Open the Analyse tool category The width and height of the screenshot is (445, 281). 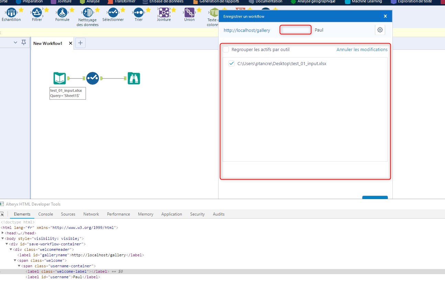(90, 1)
